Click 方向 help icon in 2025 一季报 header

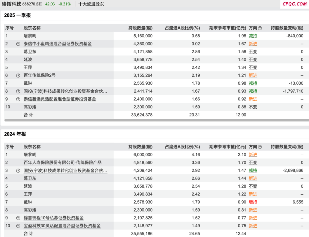point(260,28)
